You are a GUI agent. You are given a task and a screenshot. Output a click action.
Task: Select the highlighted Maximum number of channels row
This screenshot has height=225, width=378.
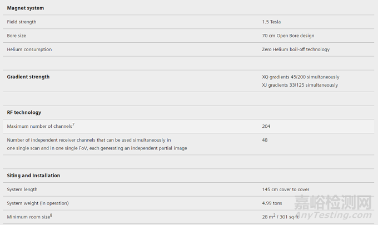click(188, 126)
